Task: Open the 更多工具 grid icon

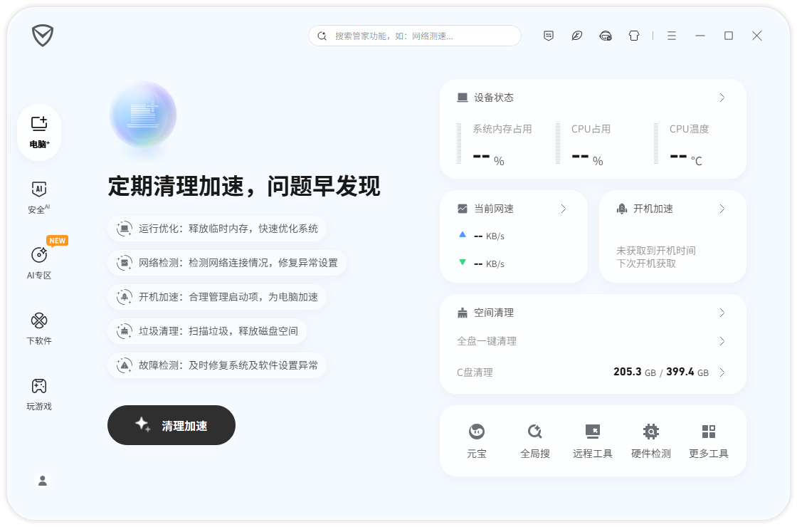Action: click(709, 432)
